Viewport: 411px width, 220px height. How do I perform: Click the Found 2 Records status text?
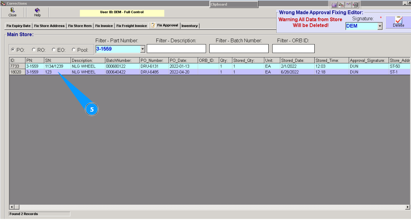coord(24,214)
